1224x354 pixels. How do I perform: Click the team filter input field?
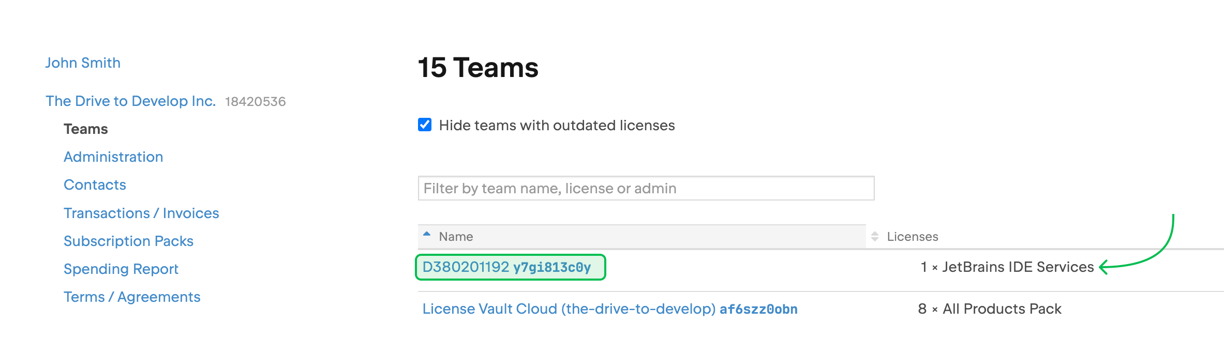coord(646,189)
